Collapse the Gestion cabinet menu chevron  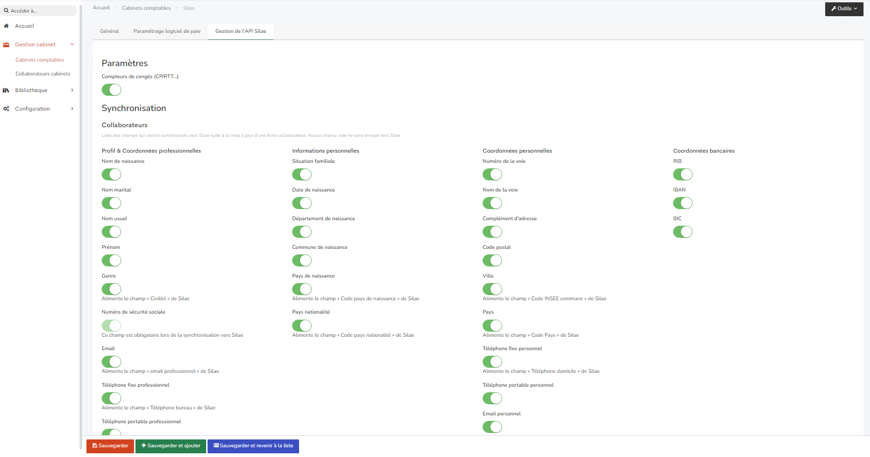click(x=72, y=44)
